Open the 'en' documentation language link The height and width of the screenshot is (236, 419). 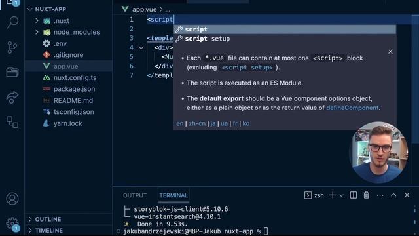[x=180, y=123]
